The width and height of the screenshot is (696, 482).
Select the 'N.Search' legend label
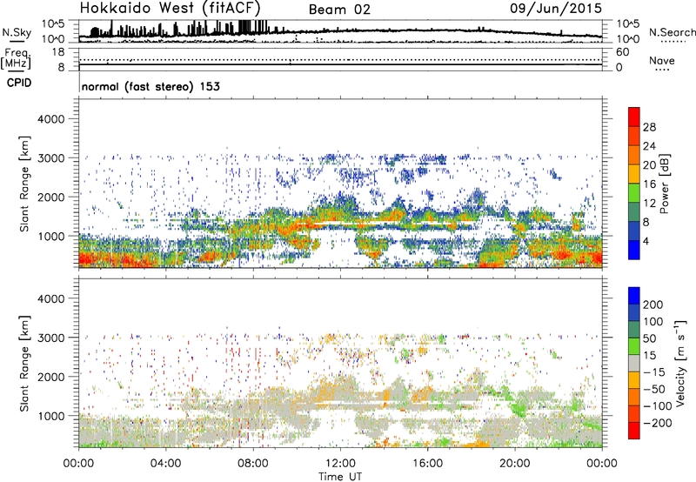(x=673, y=32)
